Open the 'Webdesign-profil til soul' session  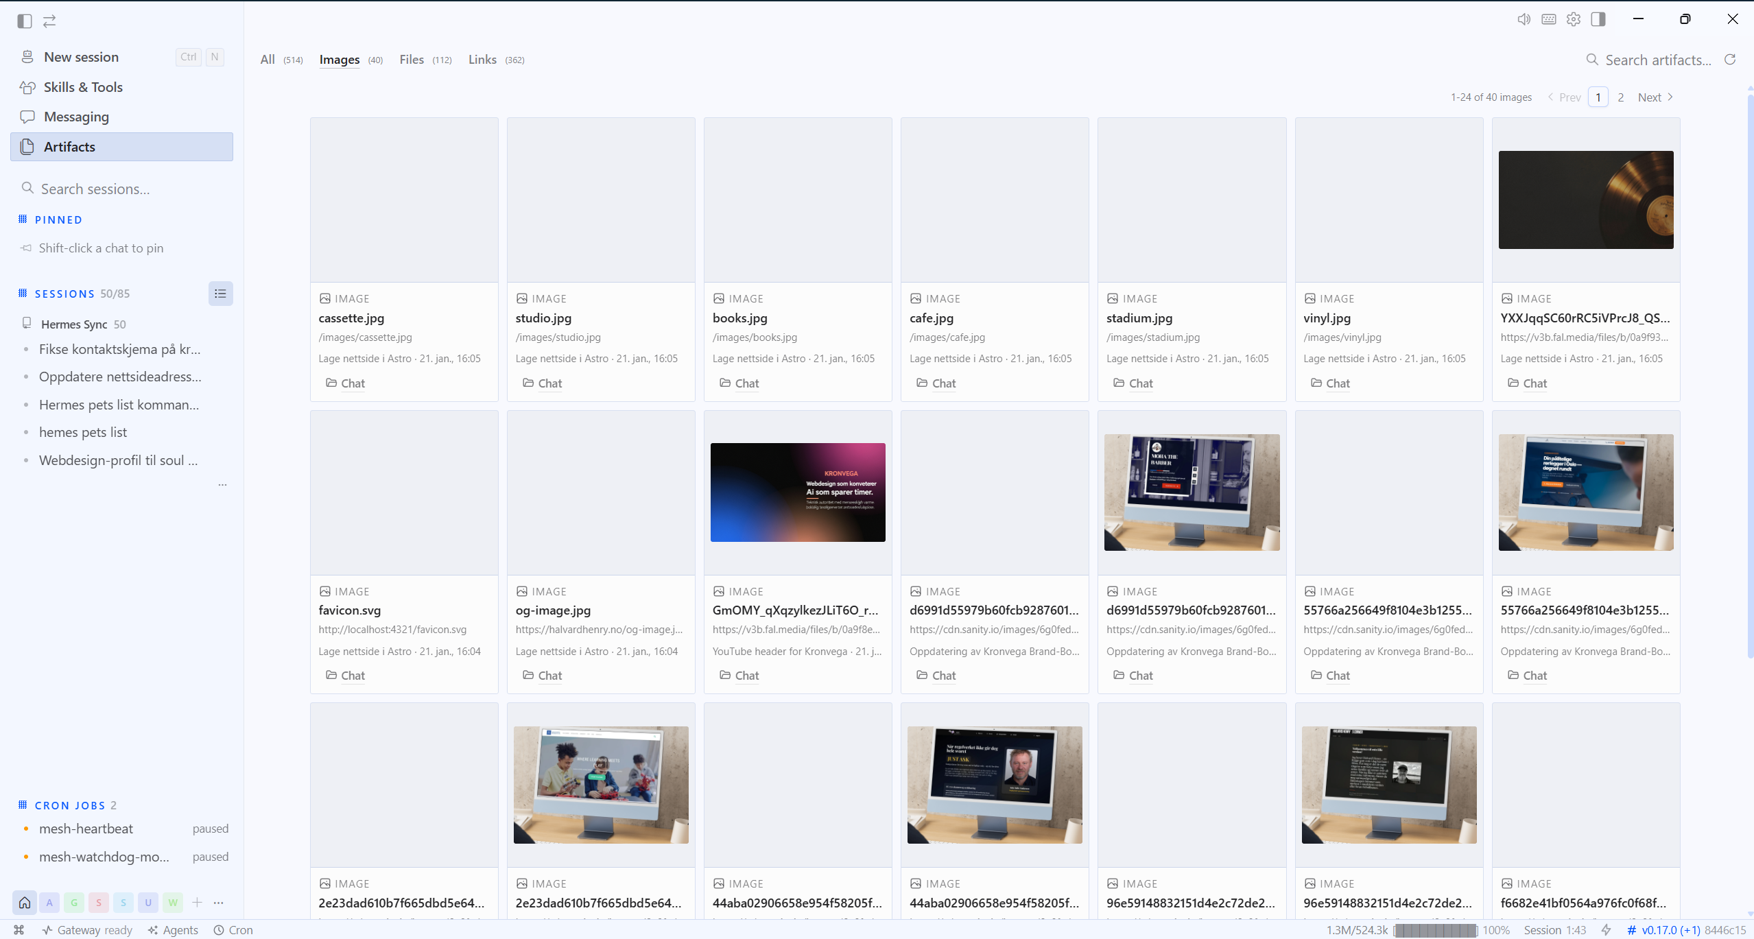coord(119,460)
